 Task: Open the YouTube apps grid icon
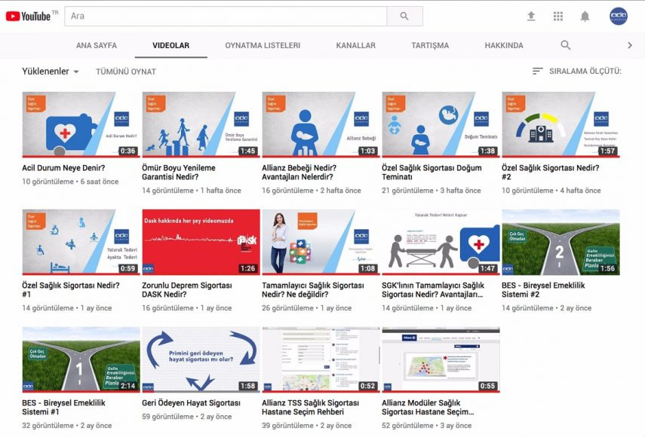(x=558, y=16)
